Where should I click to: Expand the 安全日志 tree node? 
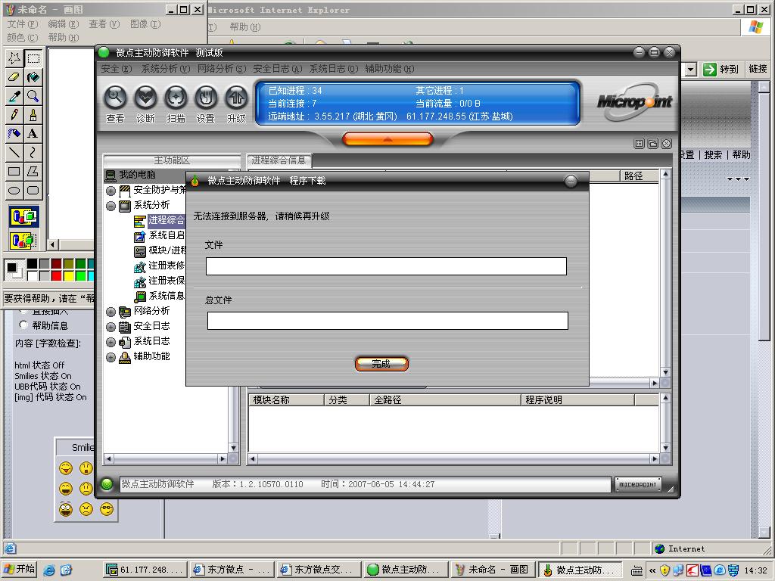pos(110,327)
